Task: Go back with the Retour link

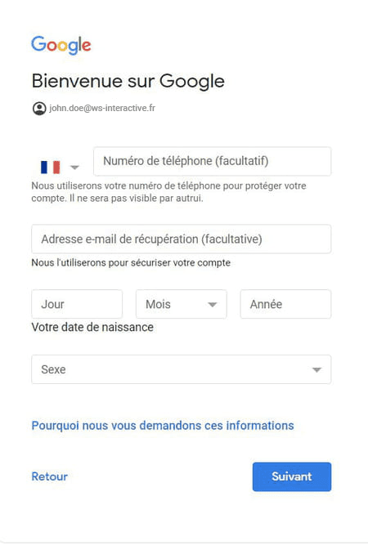Action: tap(50, 476)
